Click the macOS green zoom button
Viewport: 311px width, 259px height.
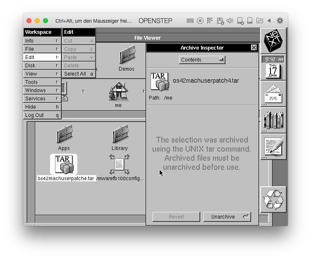coord(45,21)
